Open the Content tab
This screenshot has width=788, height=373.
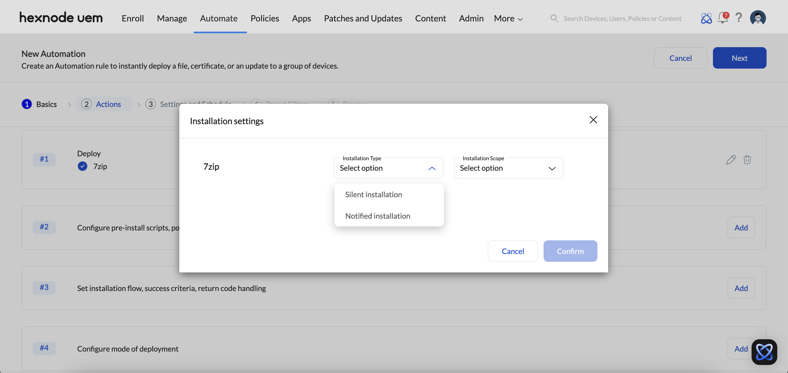430,18
